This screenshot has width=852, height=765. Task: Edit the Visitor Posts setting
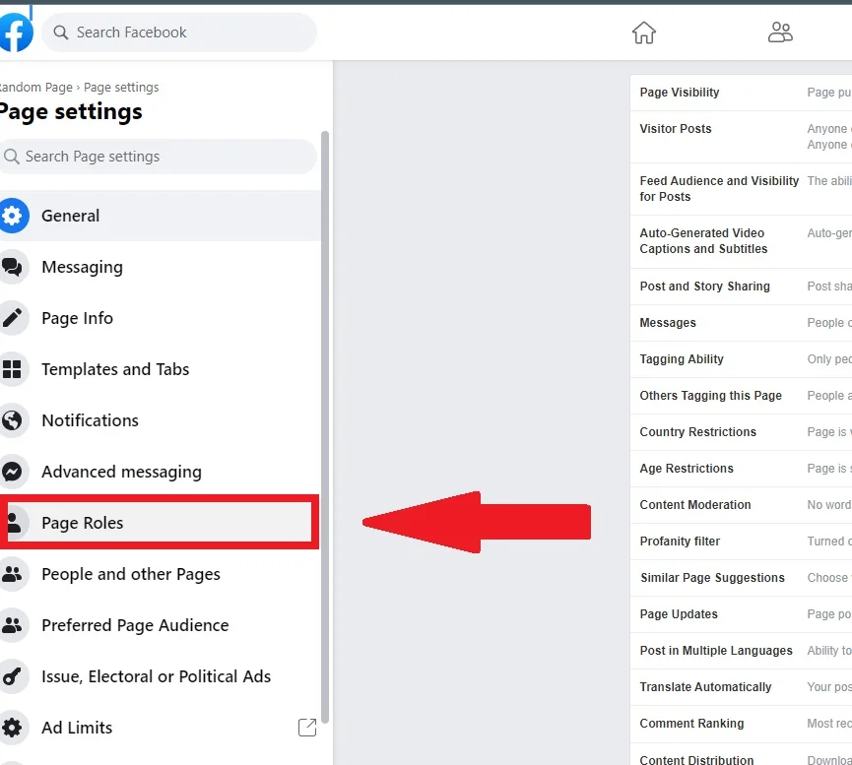pyautogui.click(x=741, y=137)
